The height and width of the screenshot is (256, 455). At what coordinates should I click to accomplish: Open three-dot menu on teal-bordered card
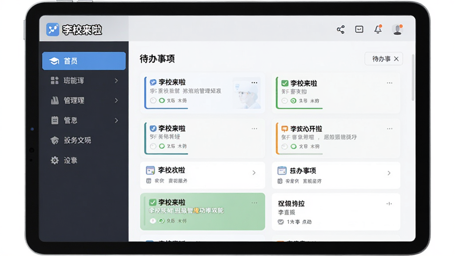(255, 128)
